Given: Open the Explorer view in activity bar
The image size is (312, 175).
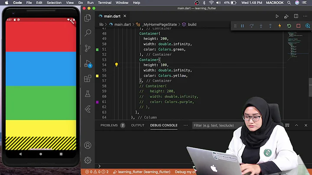Looking at the screenshot, I should (x=88, y=18).
